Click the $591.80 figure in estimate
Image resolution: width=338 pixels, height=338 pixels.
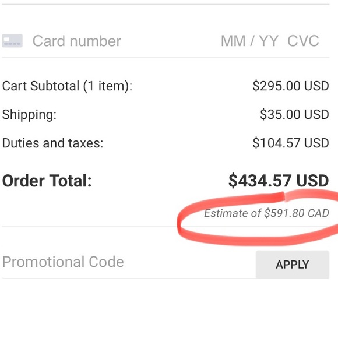(284, 213)
